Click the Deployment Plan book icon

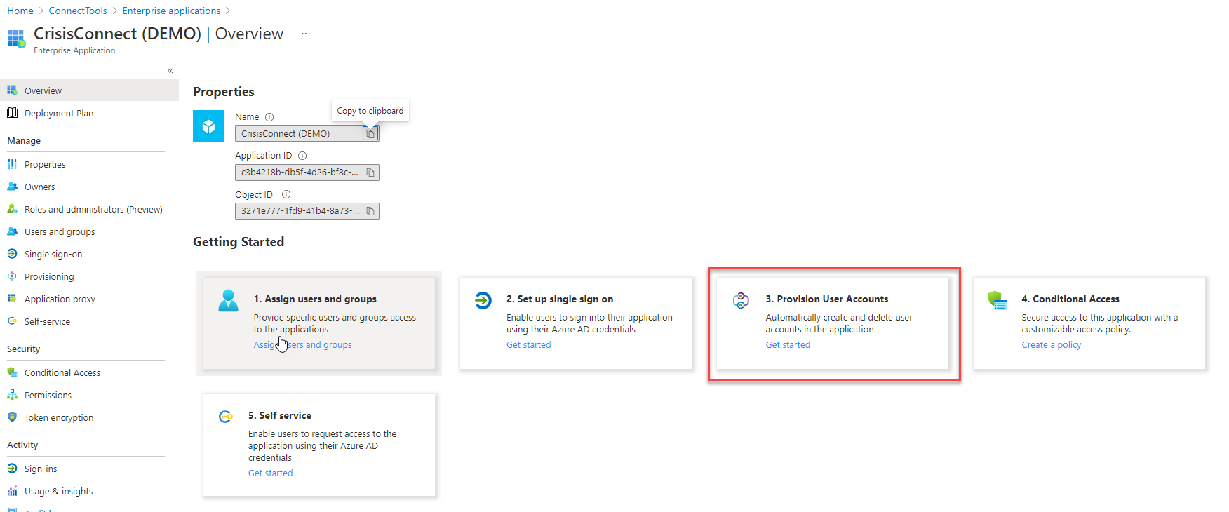12,112
